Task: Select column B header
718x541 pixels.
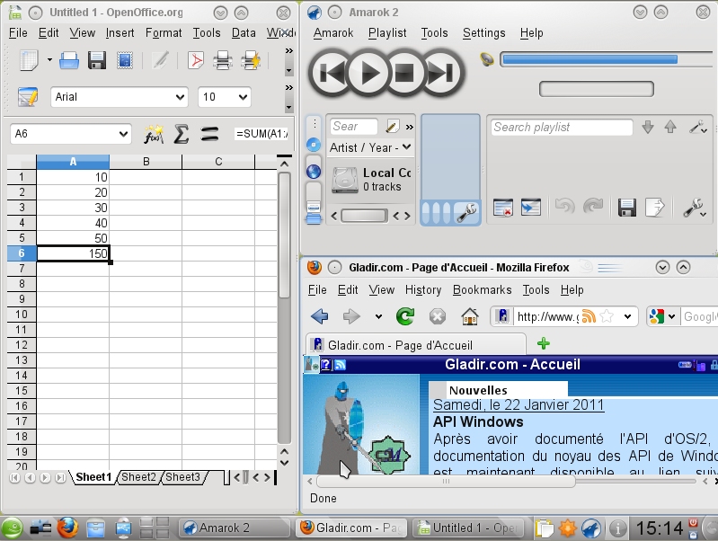Action: click(146, 161)
